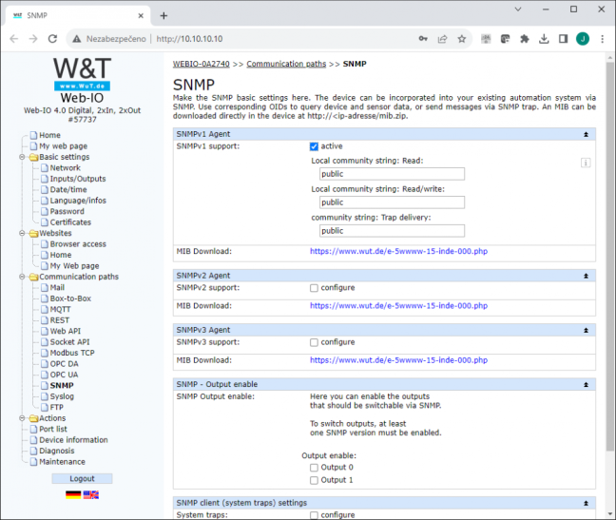Screen dimensions: 616x520
Task: Go to WEBIO-0A2740 breadcrumb link
Action: coord(202,64)
